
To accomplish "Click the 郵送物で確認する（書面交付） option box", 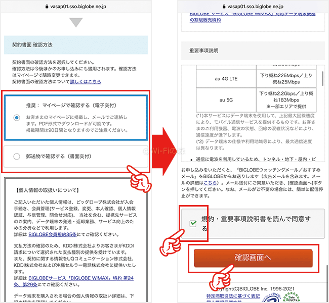I will click(76, 157).
